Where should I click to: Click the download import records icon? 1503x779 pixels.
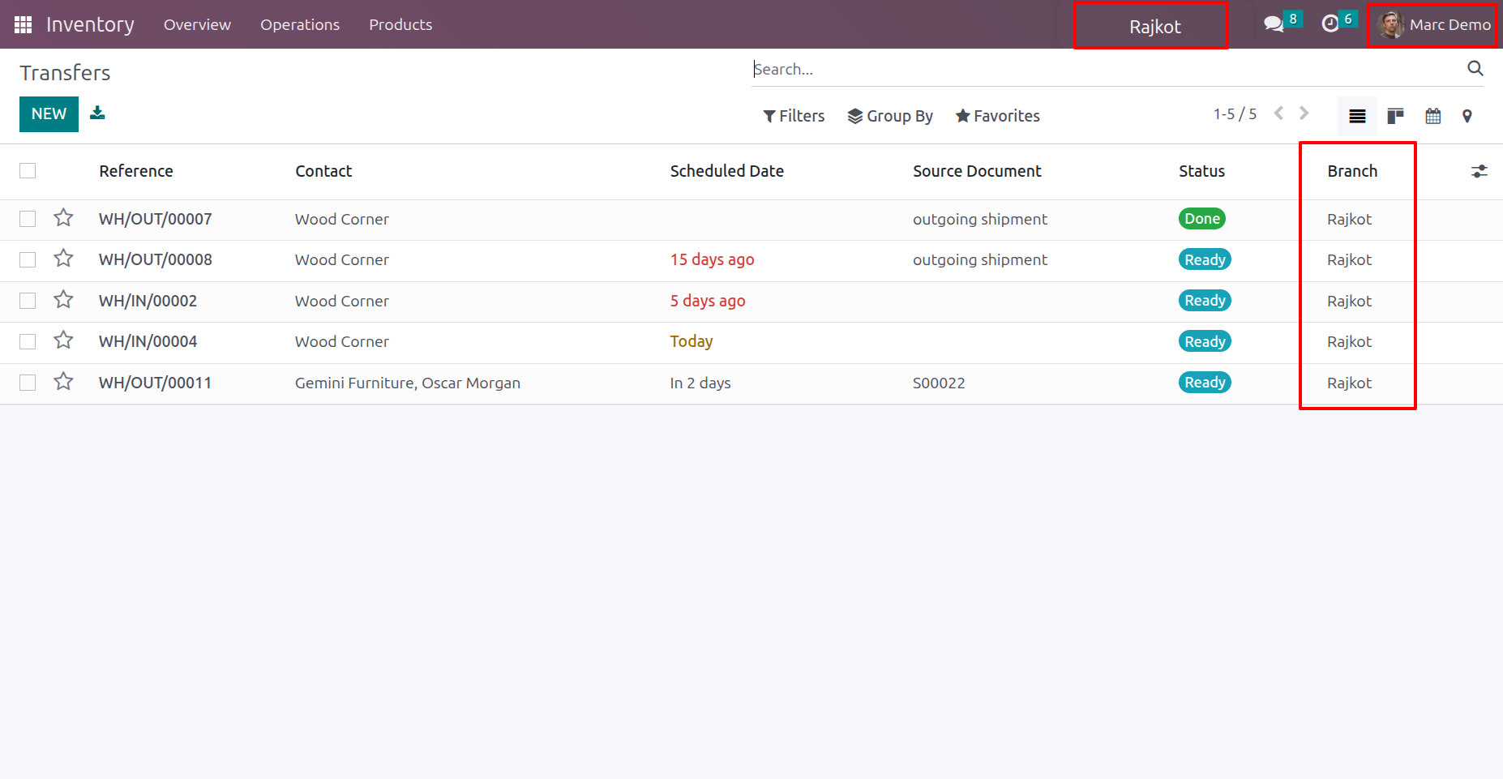pos(97,113)
